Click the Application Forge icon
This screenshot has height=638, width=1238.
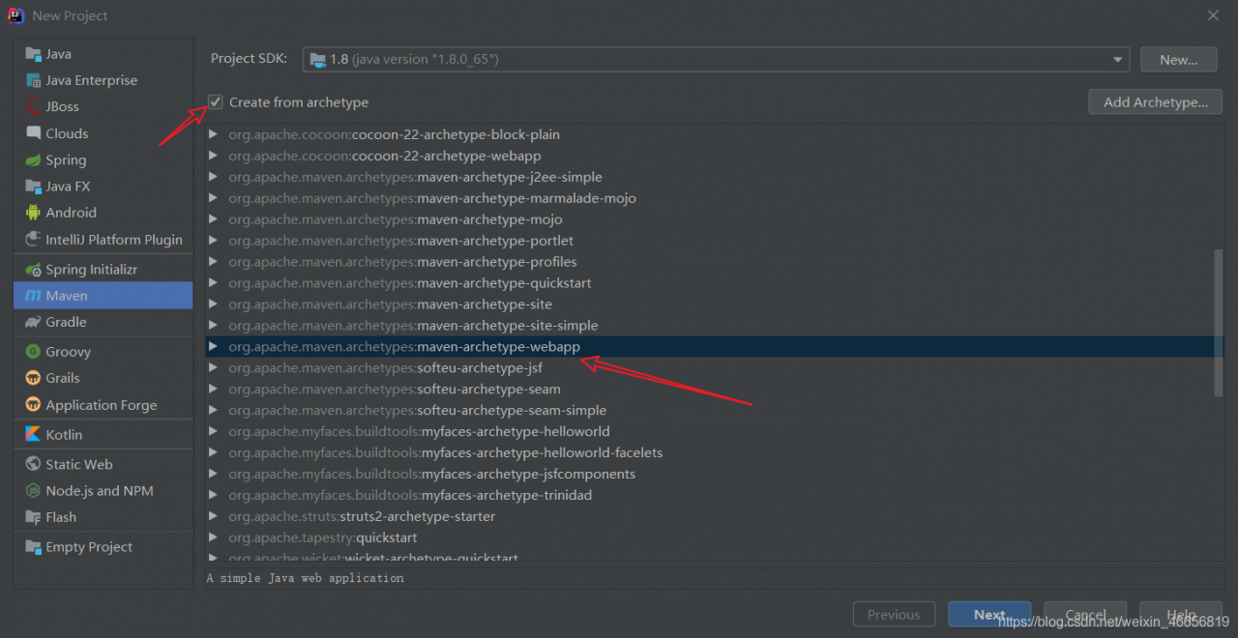coord(33,405)
